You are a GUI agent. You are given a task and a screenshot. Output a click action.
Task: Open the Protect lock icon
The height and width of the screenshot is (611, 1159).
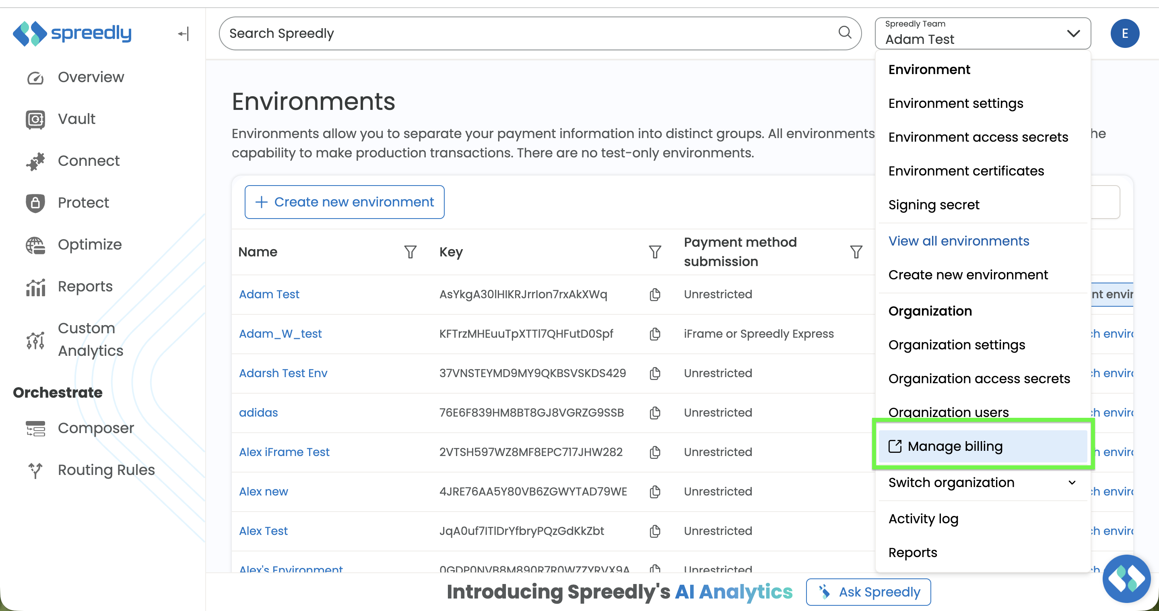[x=35, y=203]
